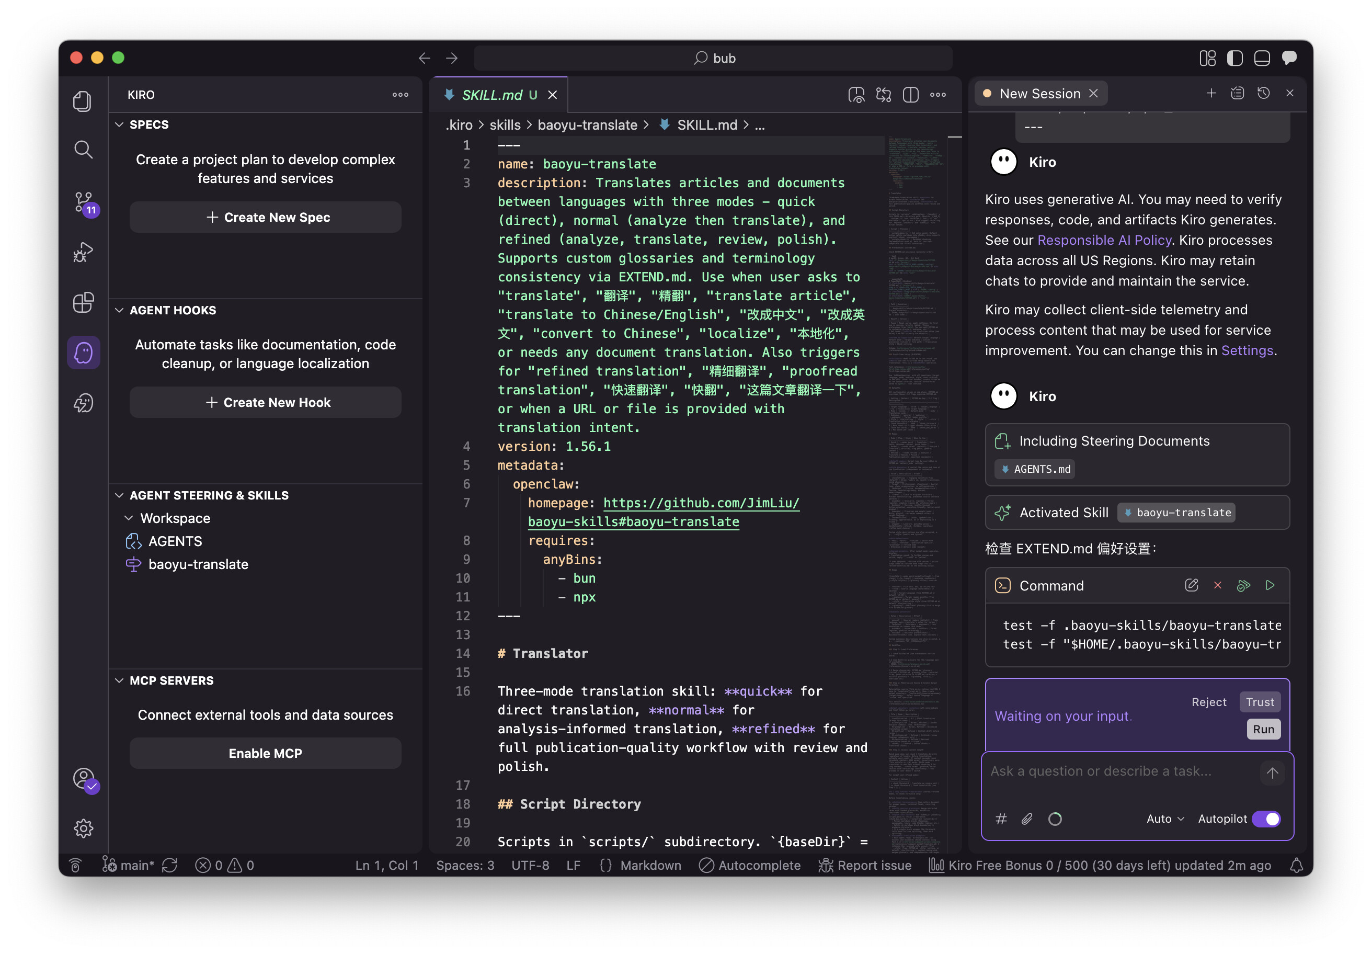Expand the breadcrumb ellipsis after SKILL.md
This screenshot has height=954, width=1372.
(x=760, y=125)
